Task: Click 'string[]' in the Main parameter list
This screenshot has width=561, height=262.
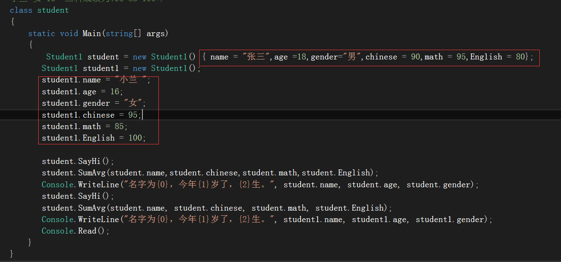Action: coord(124,34)
